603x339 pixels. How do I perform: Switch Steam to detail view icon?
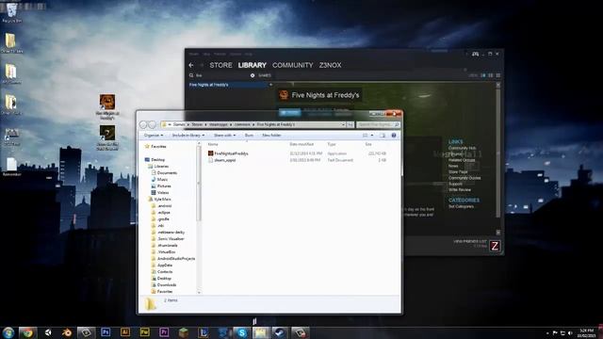pos(483,75)
